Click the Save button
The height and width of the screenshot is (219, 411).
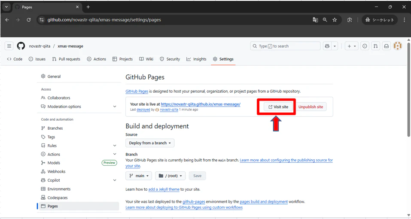[198, 176]
